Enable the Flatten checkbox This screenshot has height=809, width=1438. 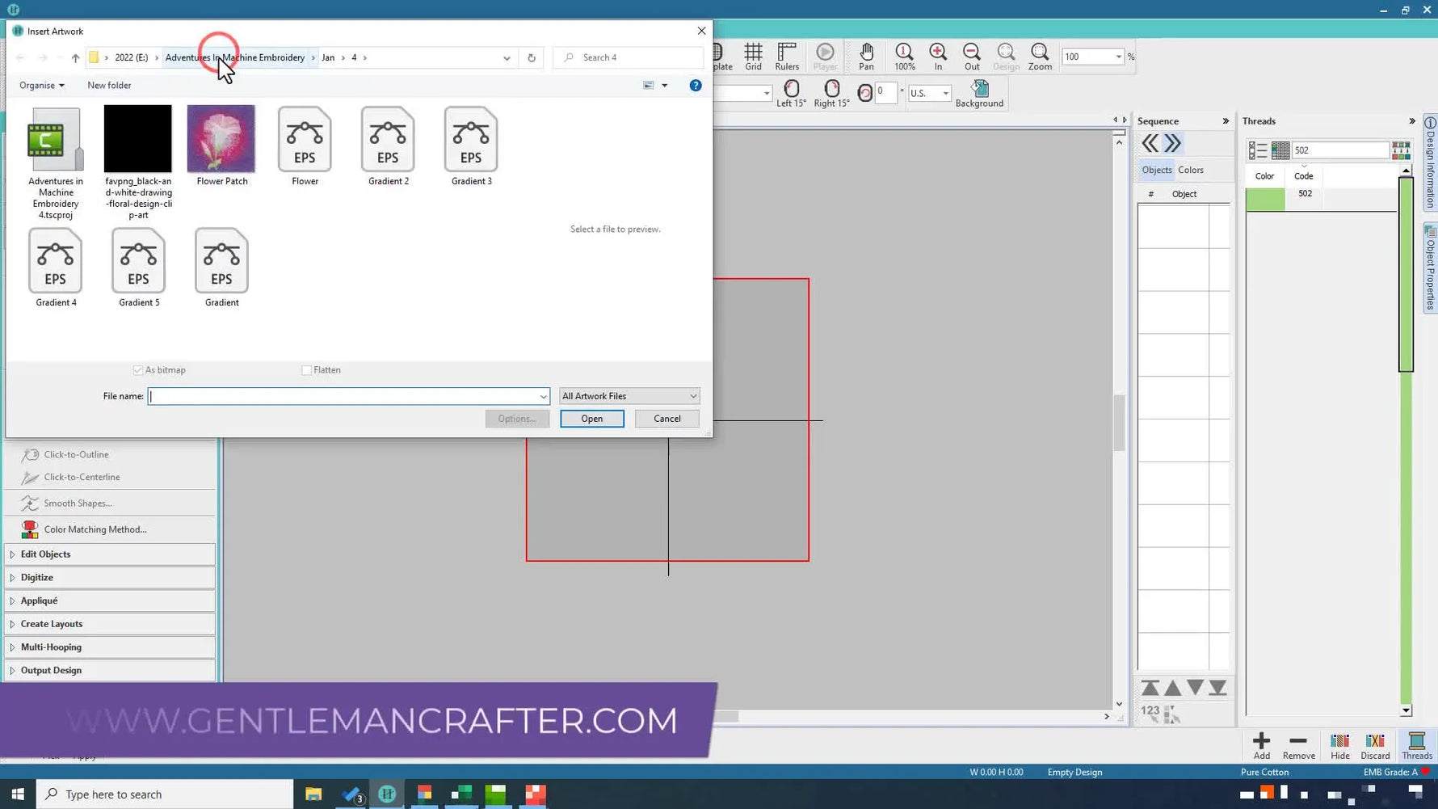(x=308, y=369)
